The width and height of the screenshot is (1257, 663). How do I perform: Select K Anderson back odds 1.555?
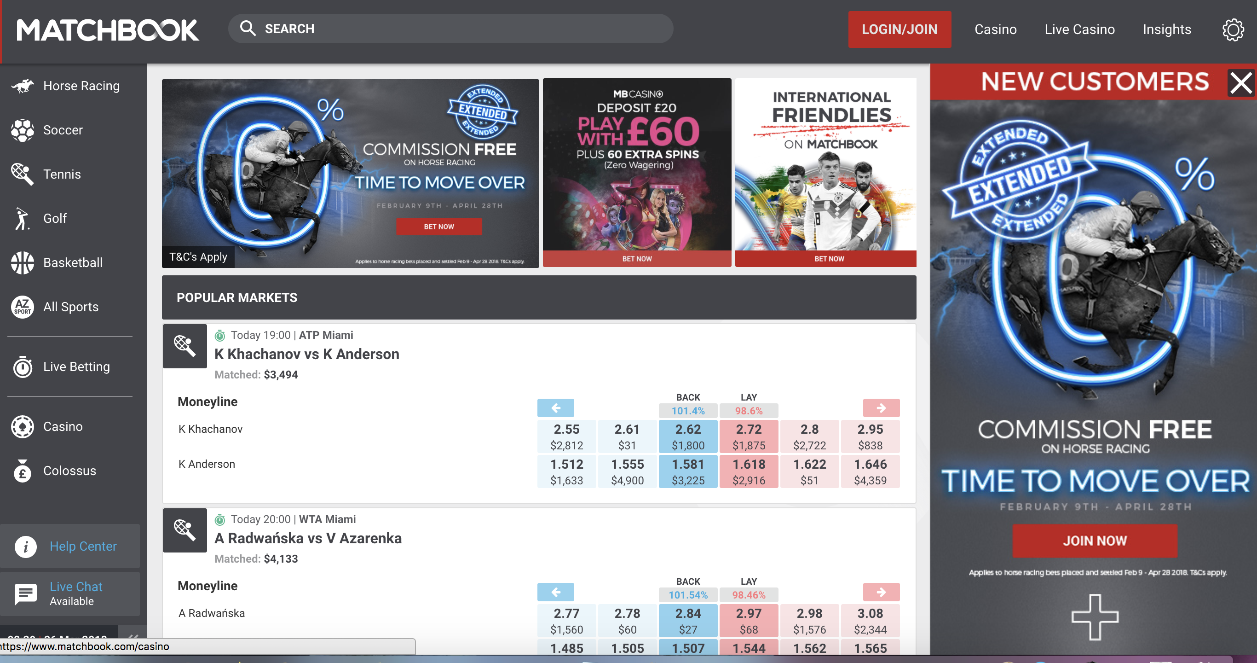pyautogui.click(x=627, y=471)
